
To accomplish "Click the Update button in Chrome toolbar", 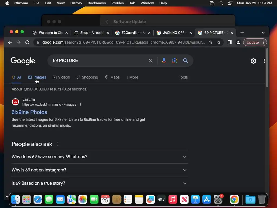I will pos(253,43).
